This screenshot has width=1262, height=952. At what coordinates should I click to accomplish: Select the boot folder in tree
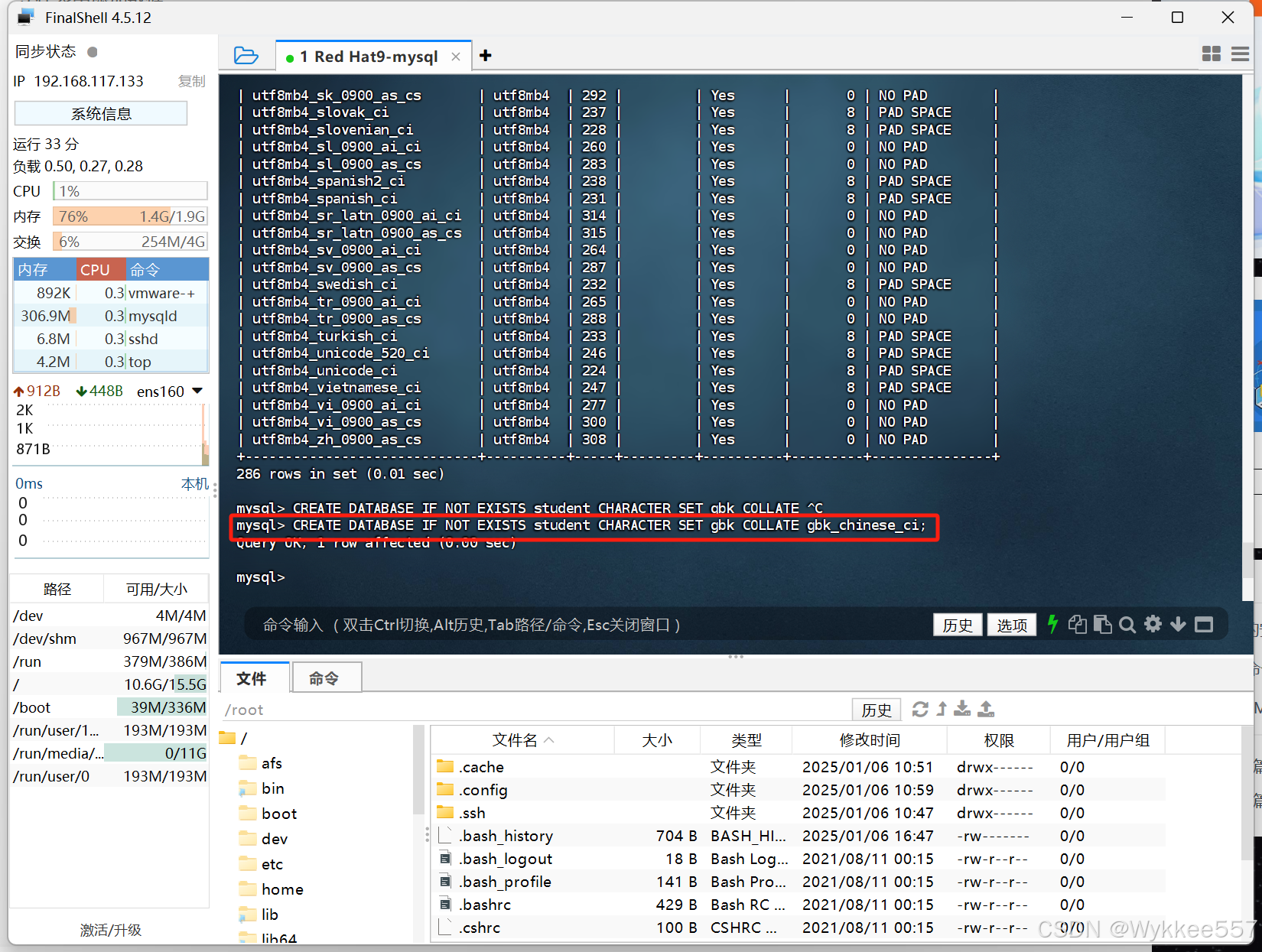pyautogui.click(x=268, y=814)
